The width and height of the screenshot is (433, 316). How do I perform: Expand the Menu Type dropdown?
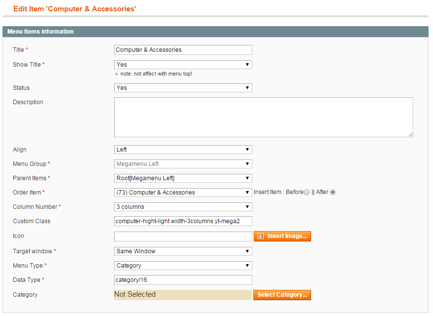coord(183,266)
